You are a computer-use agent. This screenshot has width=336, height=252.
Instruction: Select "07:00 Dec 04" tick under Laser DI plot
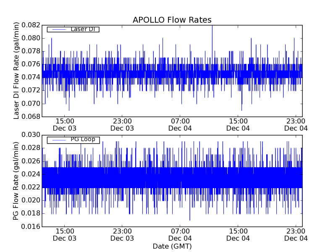pos(180,125)
